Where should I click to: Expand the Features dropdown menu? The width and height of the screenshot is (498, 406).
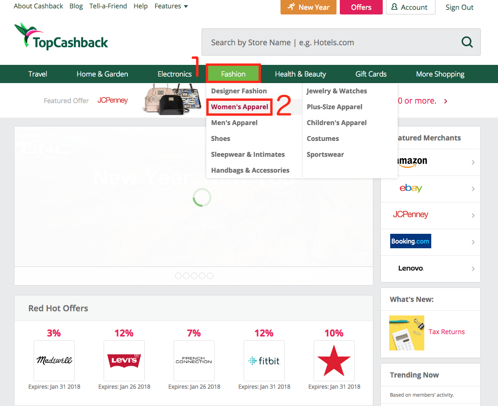(171, 7)
